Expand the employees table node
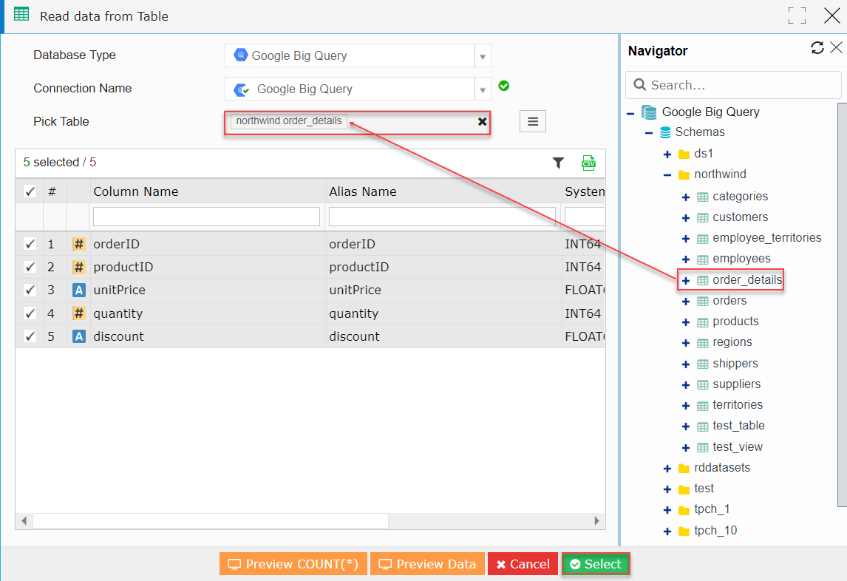The height and width of the screenshot is (581, 847). tap(685, 259)
